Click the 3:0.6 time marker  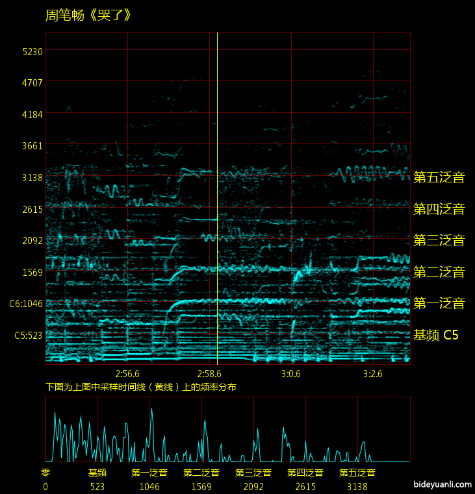coord(291,374)
